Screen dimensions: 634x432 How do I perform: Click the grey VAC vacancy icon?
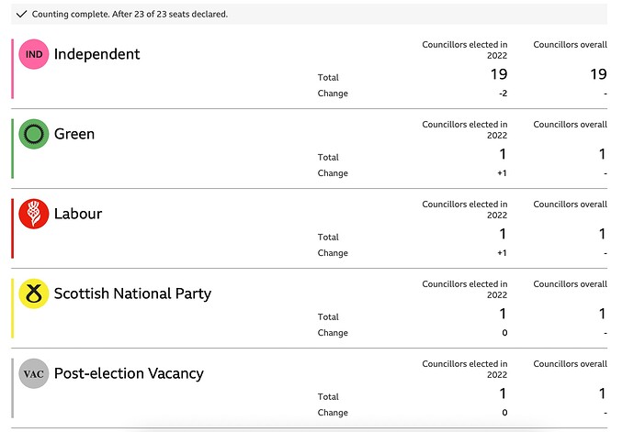click(34, 374)
